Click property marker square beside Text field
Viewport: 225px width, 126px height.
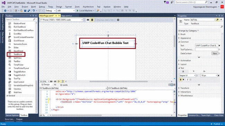pyautogui.click(x=219, y=46)
